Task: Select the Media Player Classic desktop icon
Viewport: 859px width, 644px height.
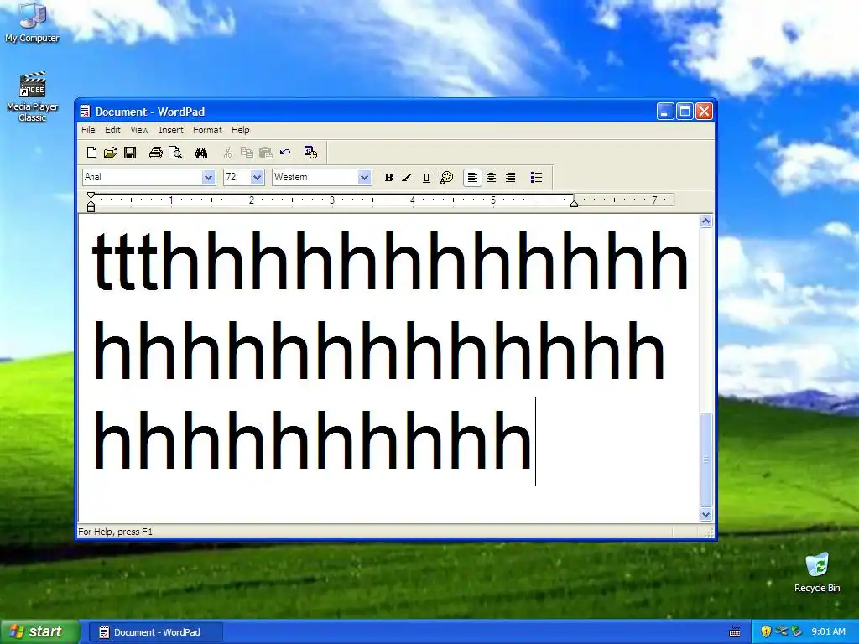Action: (x=32, y=97)
